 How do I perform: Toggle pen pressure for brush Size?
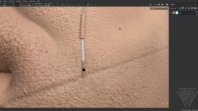tap(17, 5)
